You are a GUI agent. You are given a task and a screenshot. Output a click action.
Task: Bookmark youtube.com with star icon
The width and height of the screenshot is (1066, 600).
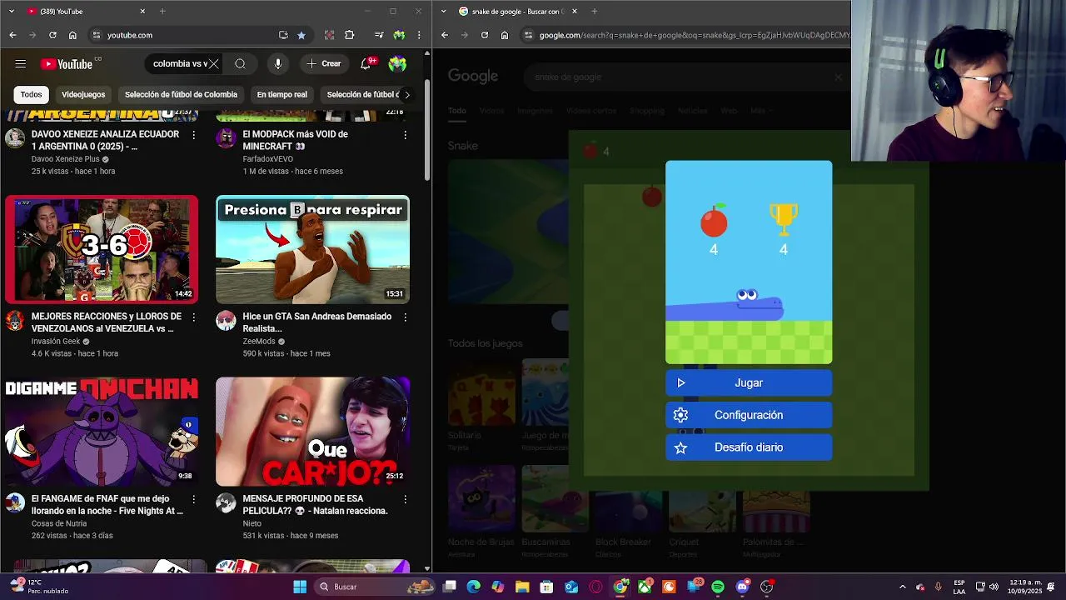(x=301, y=35)
